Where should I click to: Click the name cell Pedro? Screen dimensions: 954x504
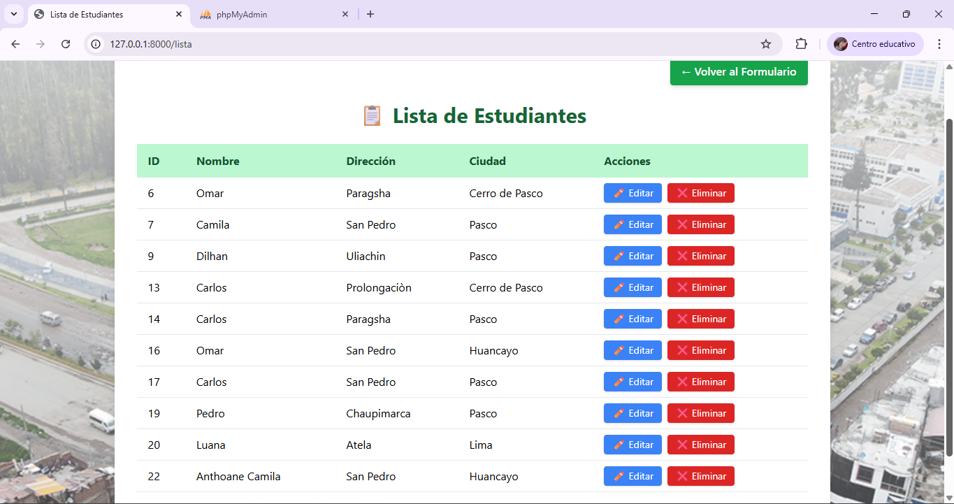(x=210, y=413)
